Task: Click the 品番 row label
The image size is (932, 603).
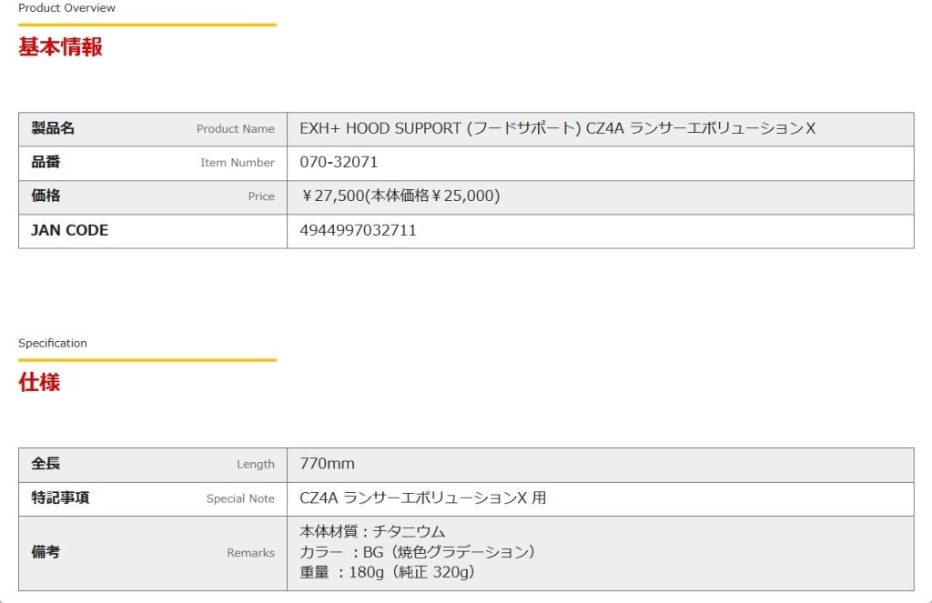Action: tap(46, 162)
